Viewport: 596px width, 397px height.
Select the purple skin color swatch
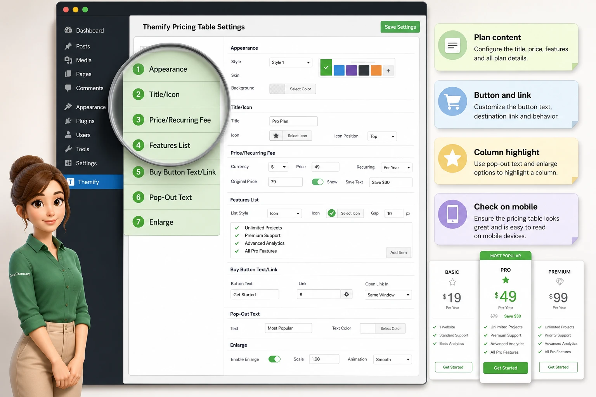click(352, 70)
